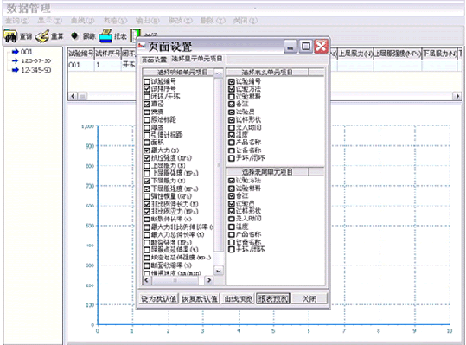
Task: Check 面积 in the left list
Action: (x=147, y=142)
